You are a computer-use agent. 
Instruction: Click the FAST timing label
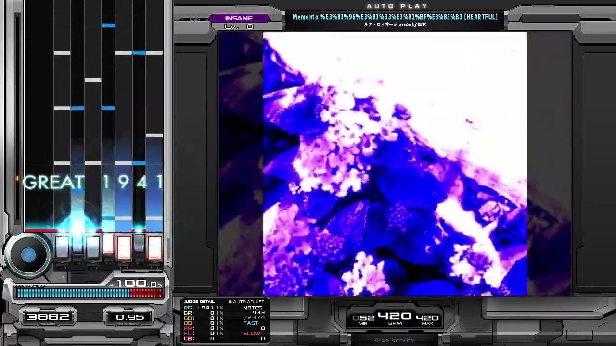pos(251,323)
